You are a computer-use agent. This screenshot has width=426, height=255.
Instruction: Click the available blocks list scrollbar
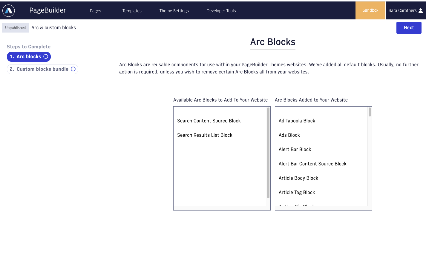[268, 153]
